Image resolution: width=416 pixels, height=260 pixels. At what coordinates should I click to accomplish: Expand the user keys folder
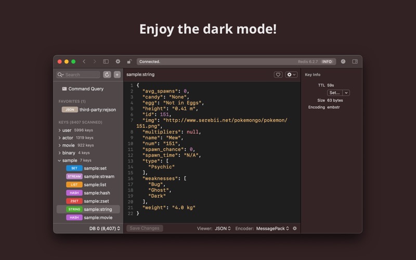click(59, 130)
